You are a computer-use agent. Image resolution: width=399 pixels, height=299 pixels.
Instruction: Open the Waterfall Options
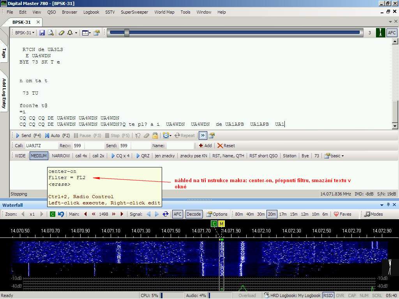point(217,214)
